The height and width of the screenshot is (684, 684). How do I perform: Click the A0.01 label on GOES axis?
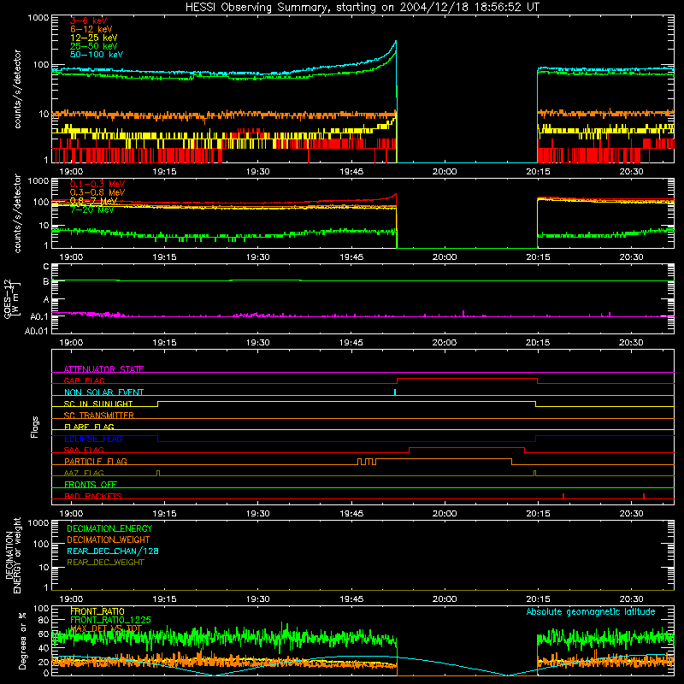[36, 331]
